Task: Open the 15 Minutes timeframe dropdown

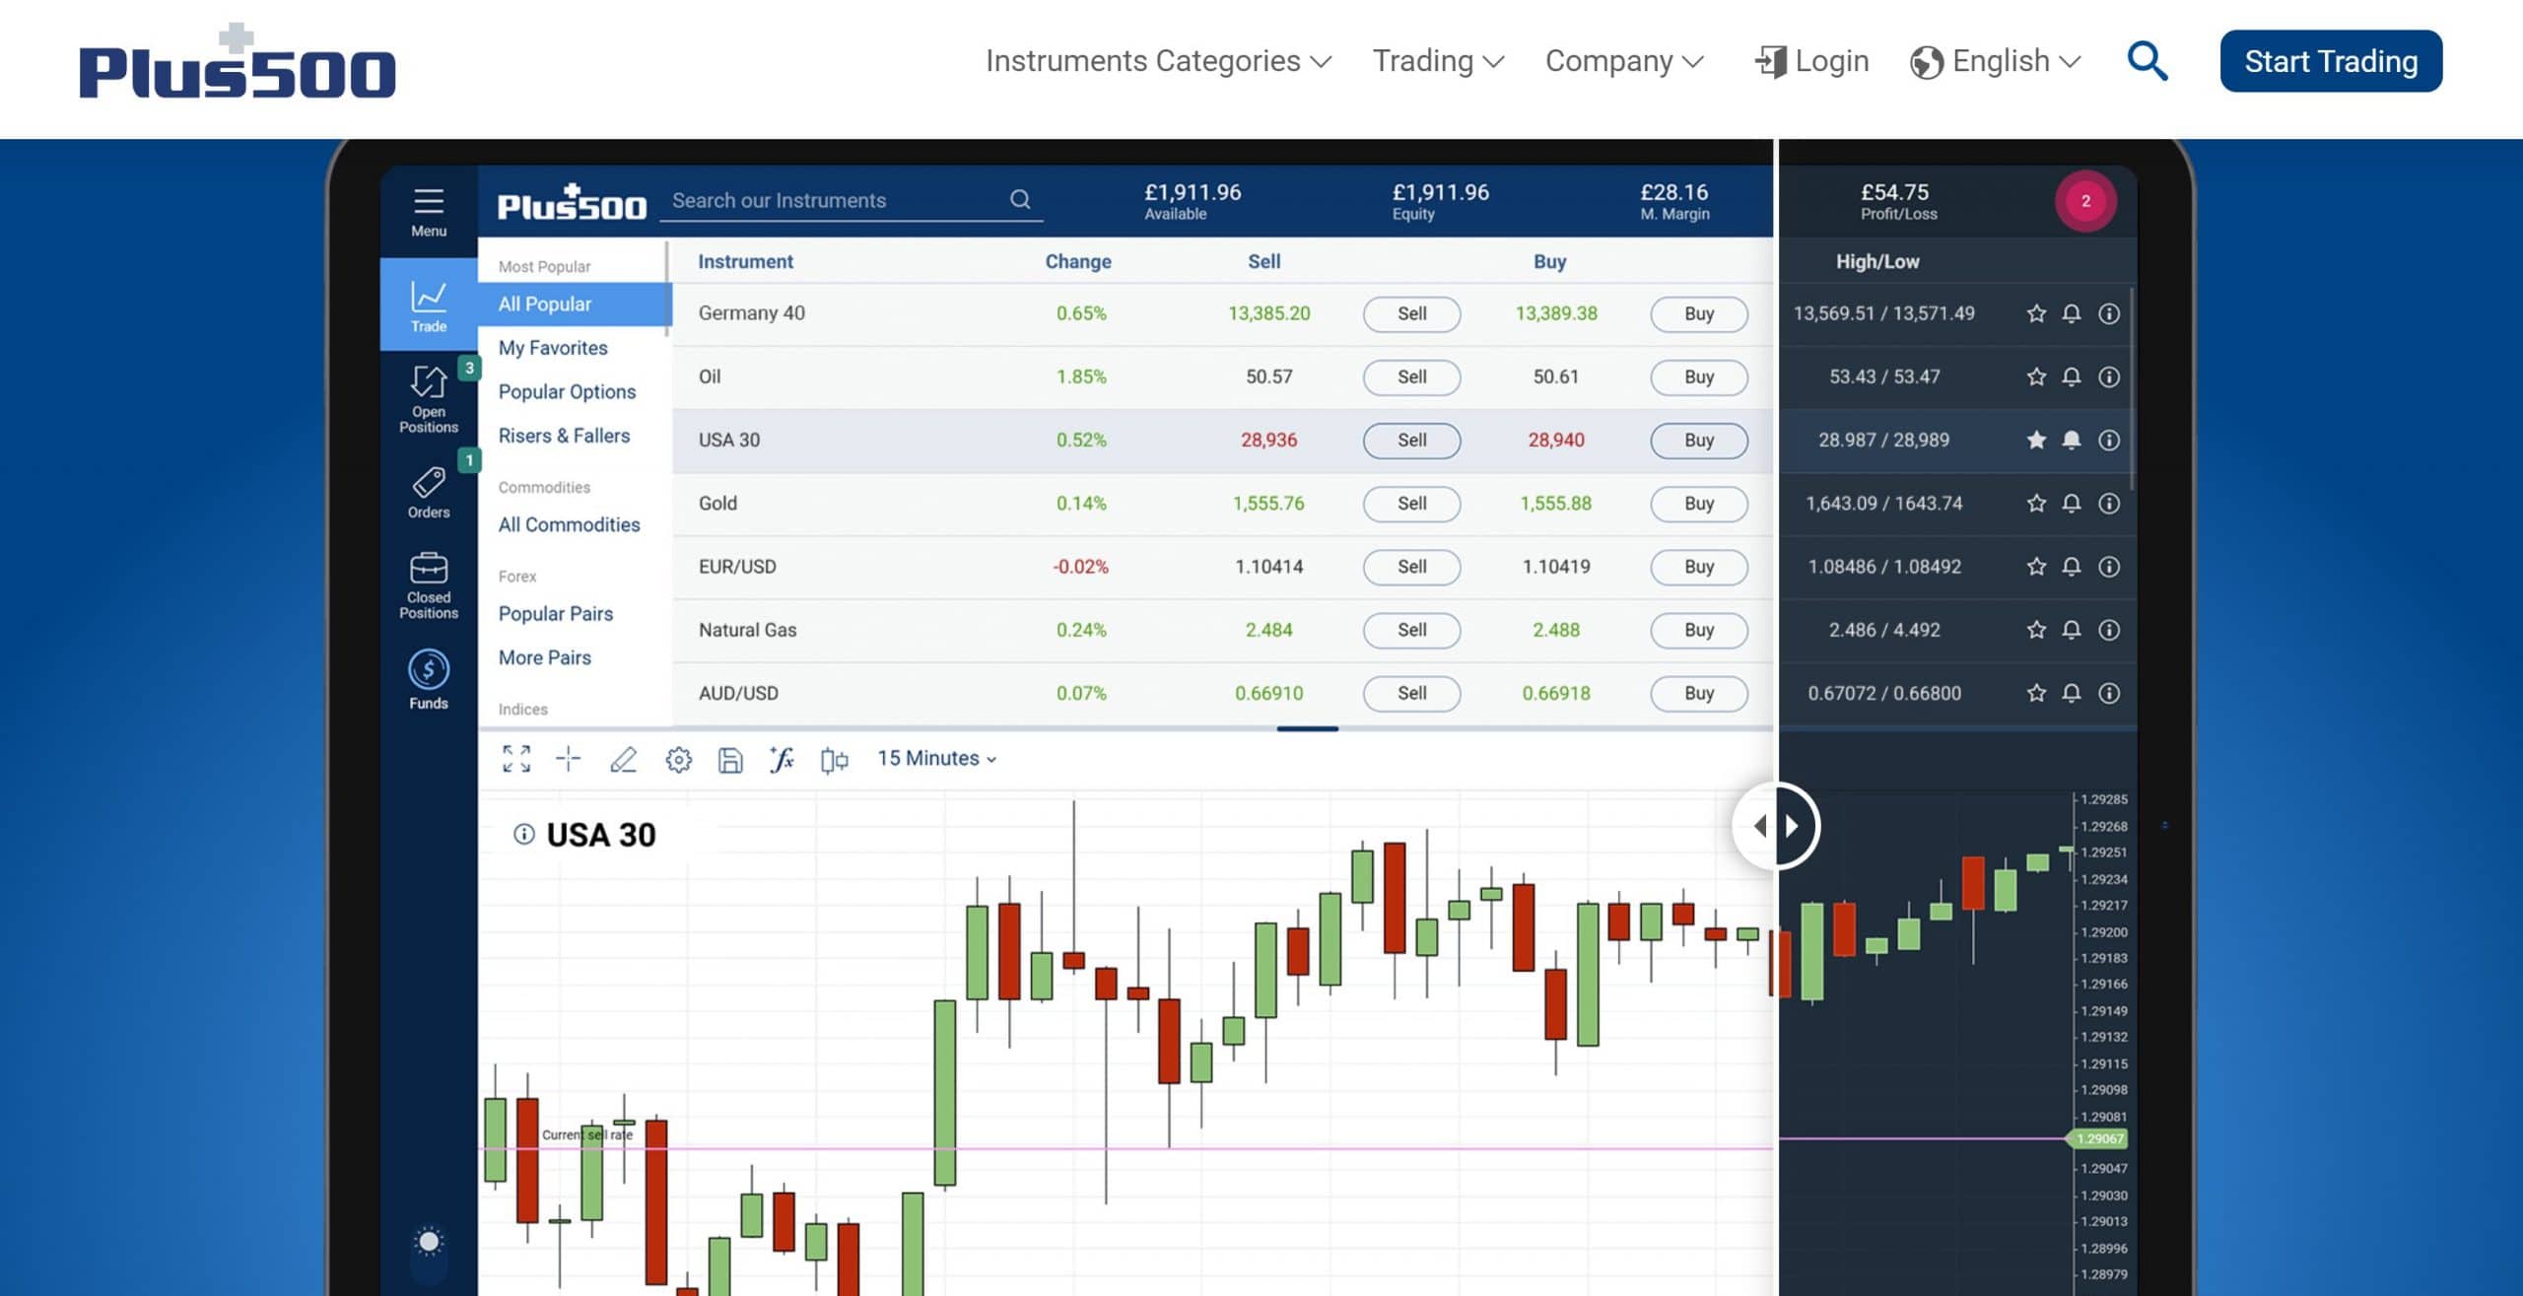Action: pyautogui.click(x=937, y=758)
